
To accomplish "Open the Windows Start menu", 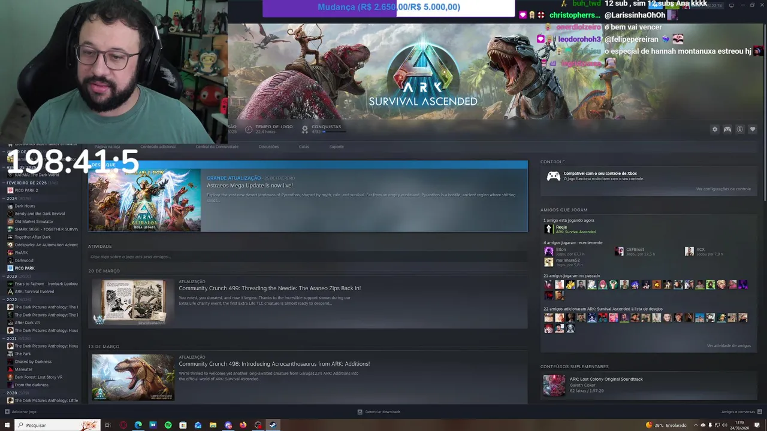I will (x=7, y=425).
